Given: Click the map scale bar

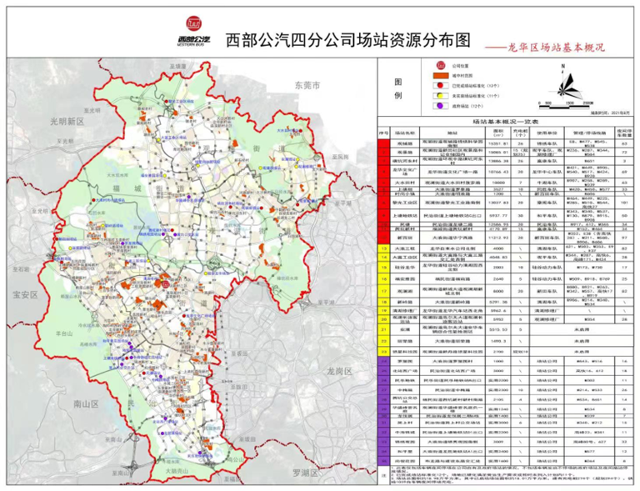Looking at the screenshot, I should pos(566,107).
